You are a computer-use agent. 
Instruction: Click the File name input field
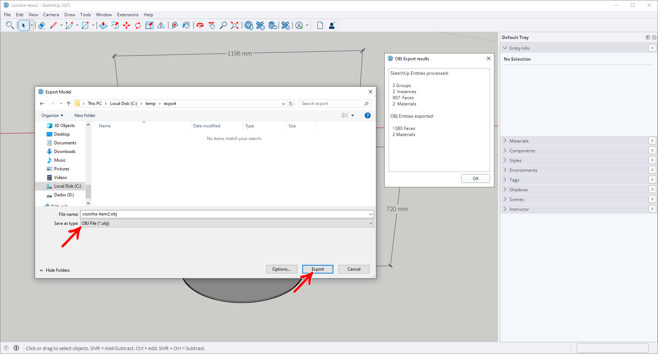(x=227, y=214)
